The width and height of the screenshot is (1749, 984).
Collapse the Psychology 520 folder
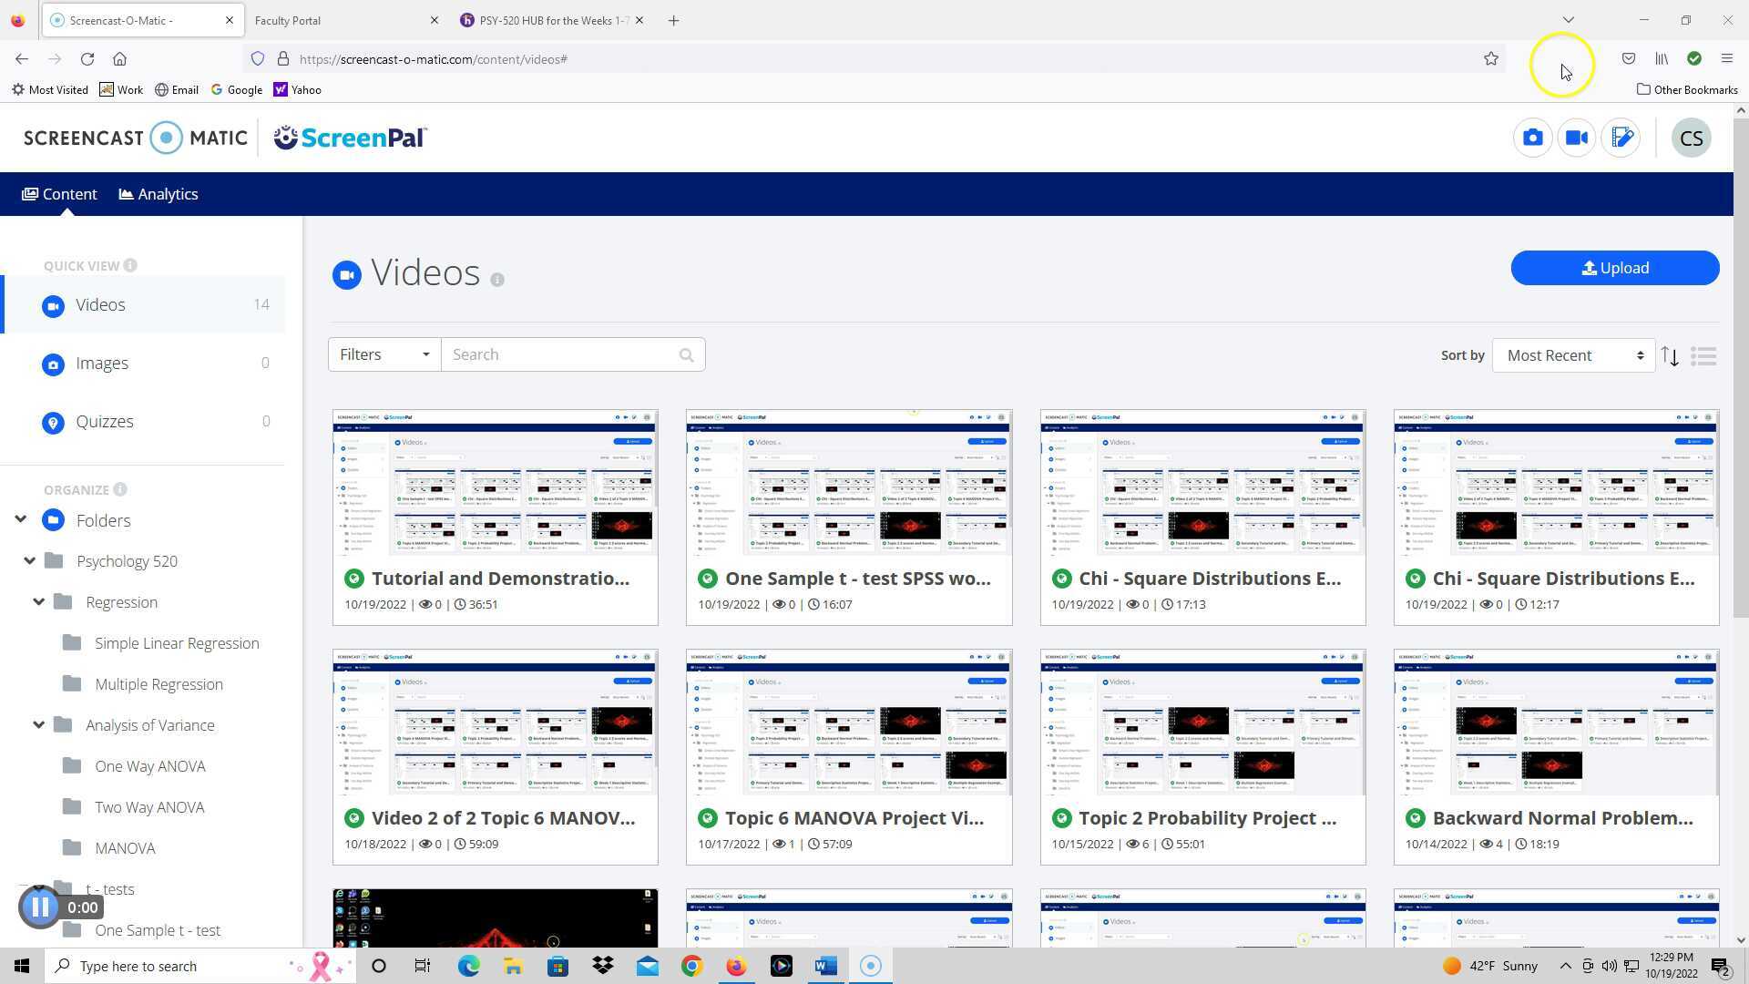coord(29,561)
